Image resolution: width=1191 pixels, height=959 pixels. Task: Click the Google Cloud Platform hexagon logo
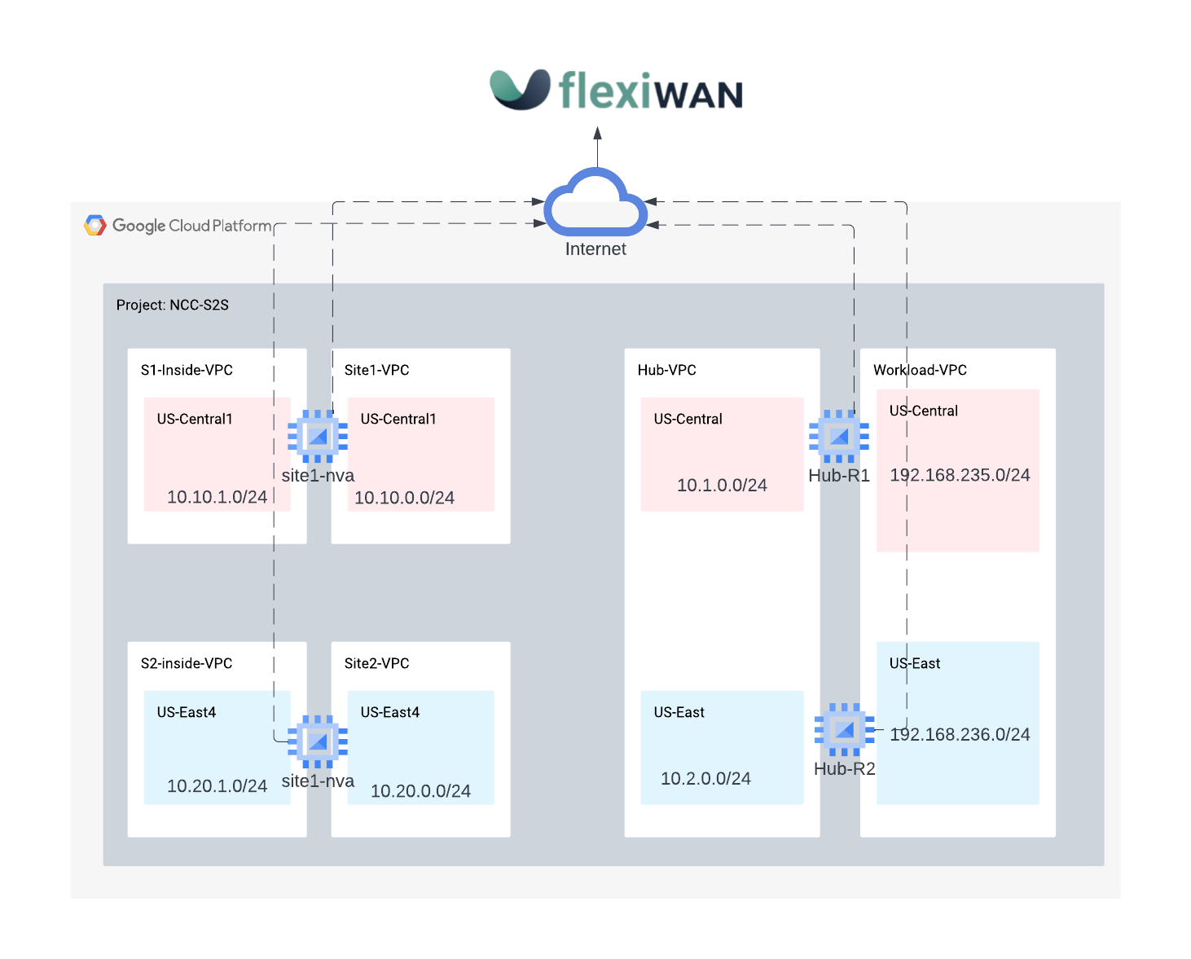coord(95,226)
